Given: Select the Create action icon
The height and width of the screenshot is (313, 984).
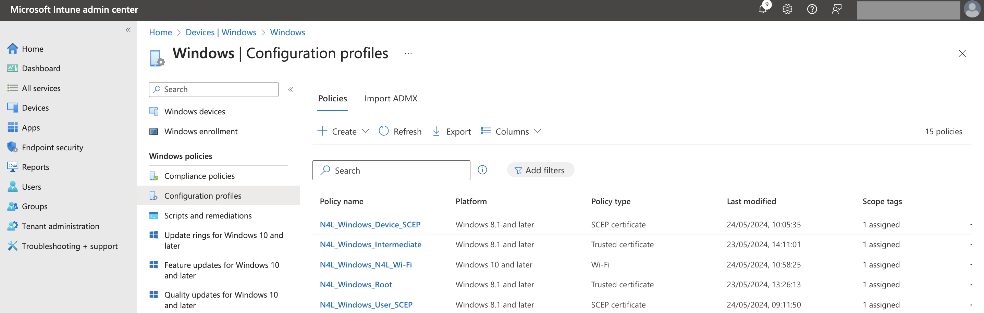Looking at the screenshot, I should coord(322,131).
